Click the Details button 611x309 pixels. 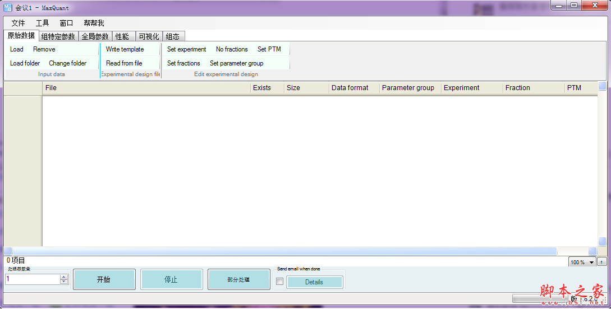tap(314, 282)
